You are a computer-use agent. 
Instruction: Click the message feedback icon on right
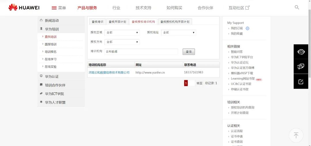coord(301,67)
